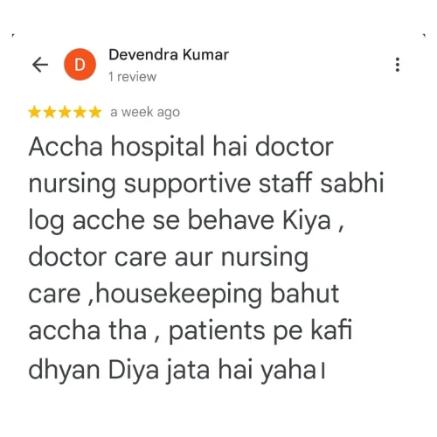Click the fourth rating star
The width and height of the screenshot is (437, 437).
[80, 112]
